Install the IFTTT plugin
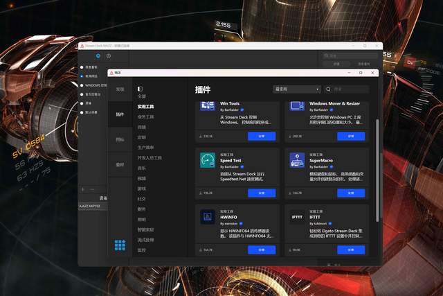 pos(351,250)
